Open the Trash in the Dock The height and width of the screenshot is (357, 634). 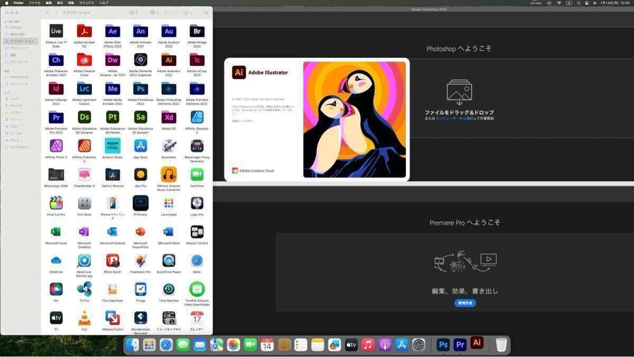pyautogui.click(x=501, y=345)
